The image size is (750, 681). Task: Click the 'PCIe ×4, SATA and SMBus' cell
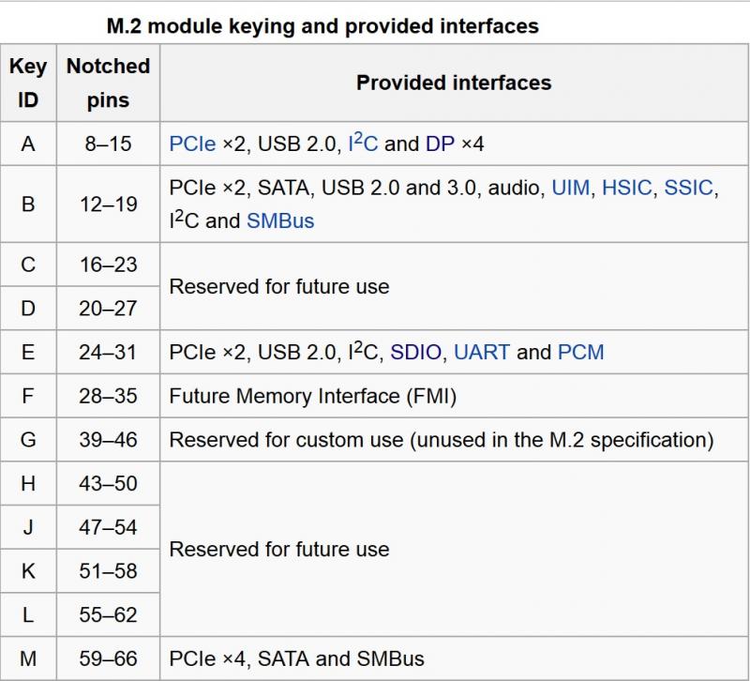[454, 658]
